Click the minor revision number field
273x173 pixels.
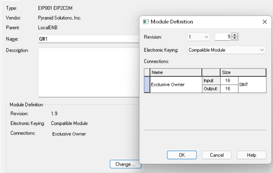point(223,37)
